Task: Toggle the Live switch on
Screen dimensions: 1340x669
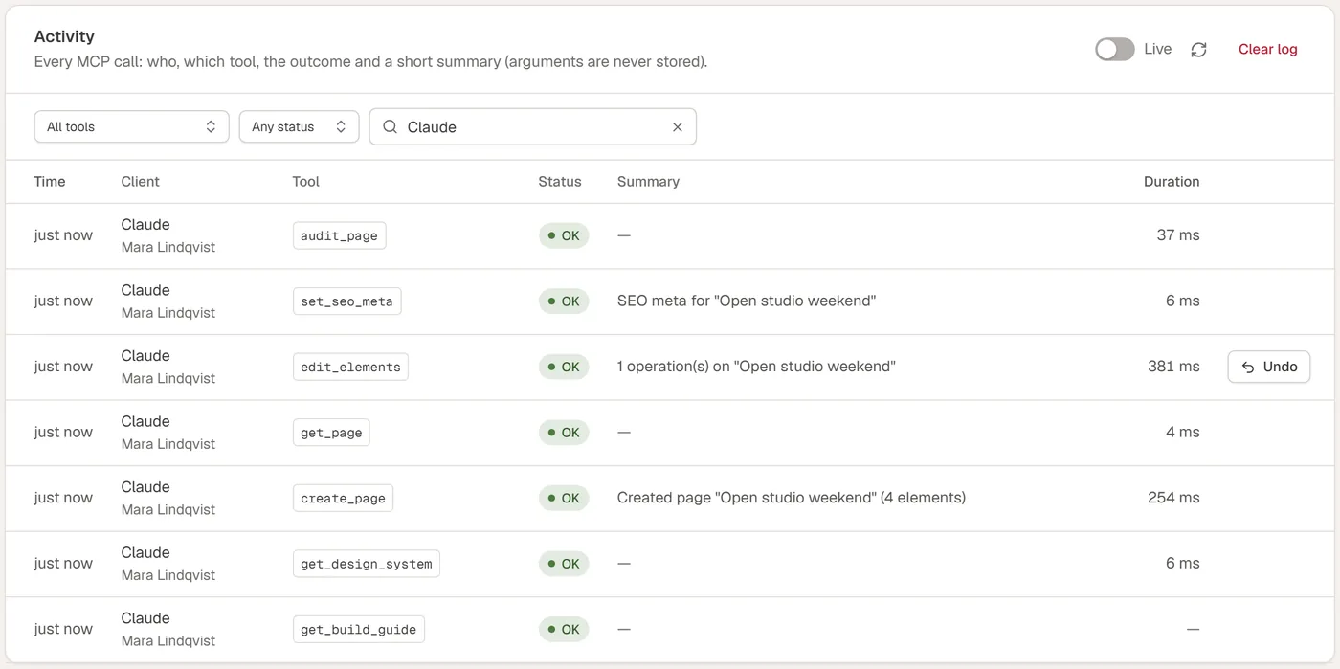Action: [1115, 50]
